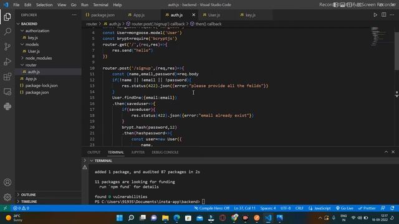
Task: Toggle Compile Hero Off setting
Action: [x=212, y=208]
